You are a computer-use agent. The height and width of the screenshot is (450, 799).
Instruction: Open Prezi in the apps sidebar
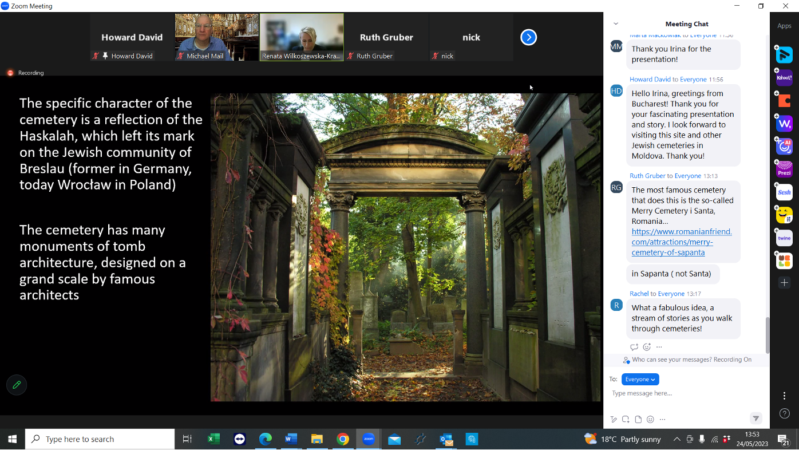pos(784,169)
